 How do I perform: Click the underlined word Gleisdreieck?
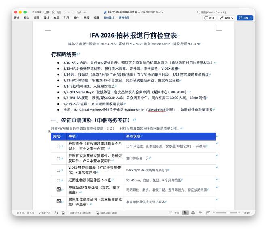click(x=157, y=110)
